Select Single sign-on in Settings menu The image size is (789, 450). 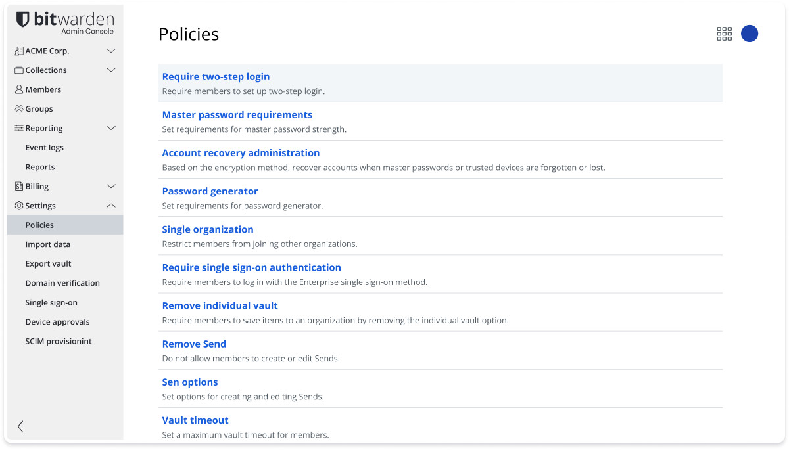pyautogui.click(x=51, y=303)
